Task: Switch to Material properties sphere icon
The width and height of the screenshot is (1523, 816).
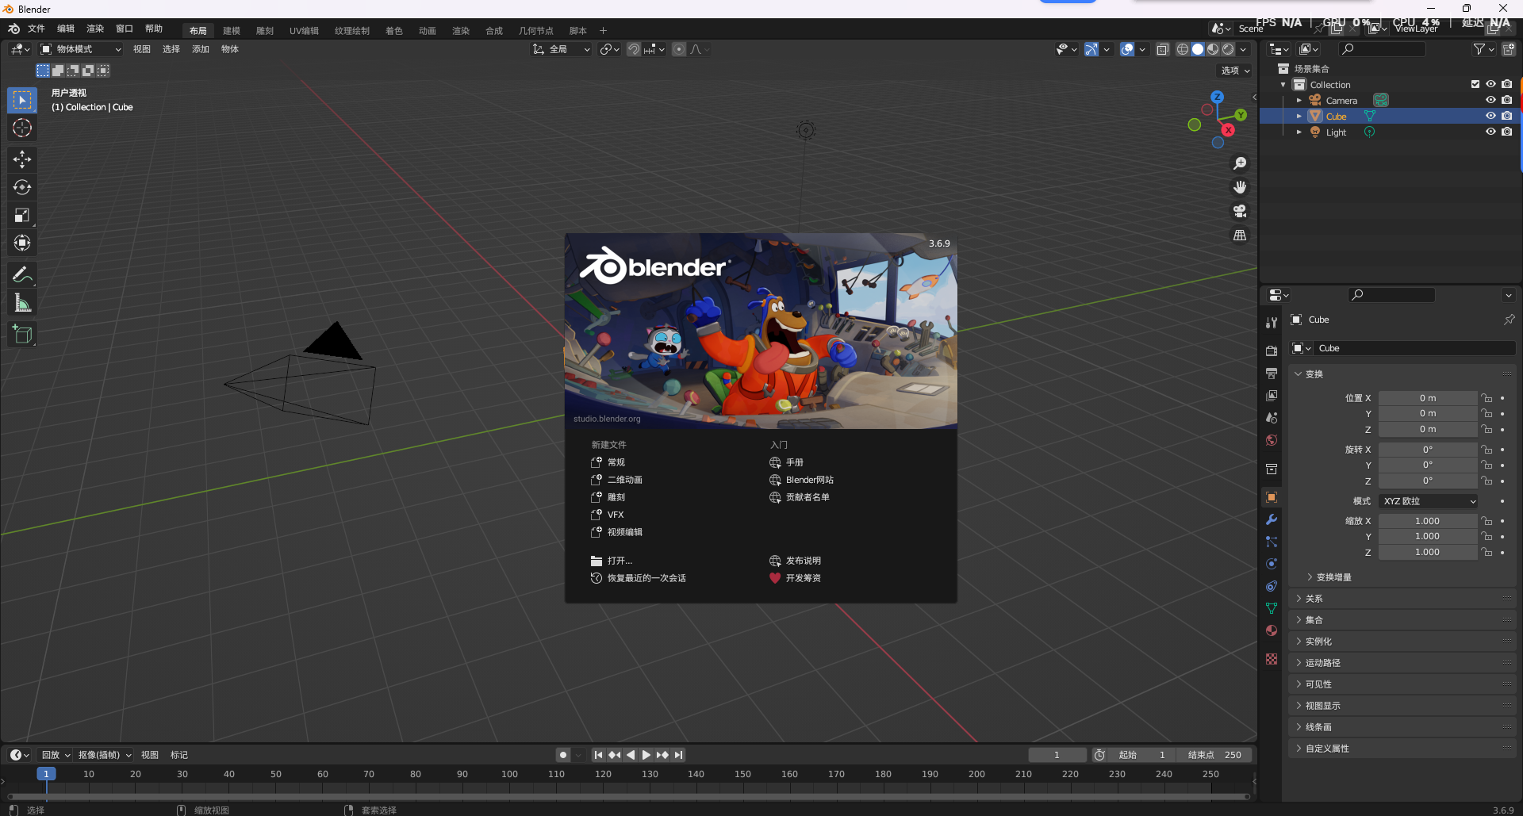Action: (1272, 630)
